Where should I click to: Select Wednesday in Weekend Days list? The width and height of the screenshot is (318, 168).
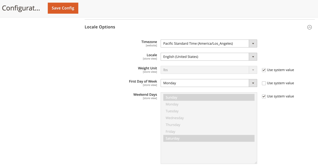pos(209,118)
